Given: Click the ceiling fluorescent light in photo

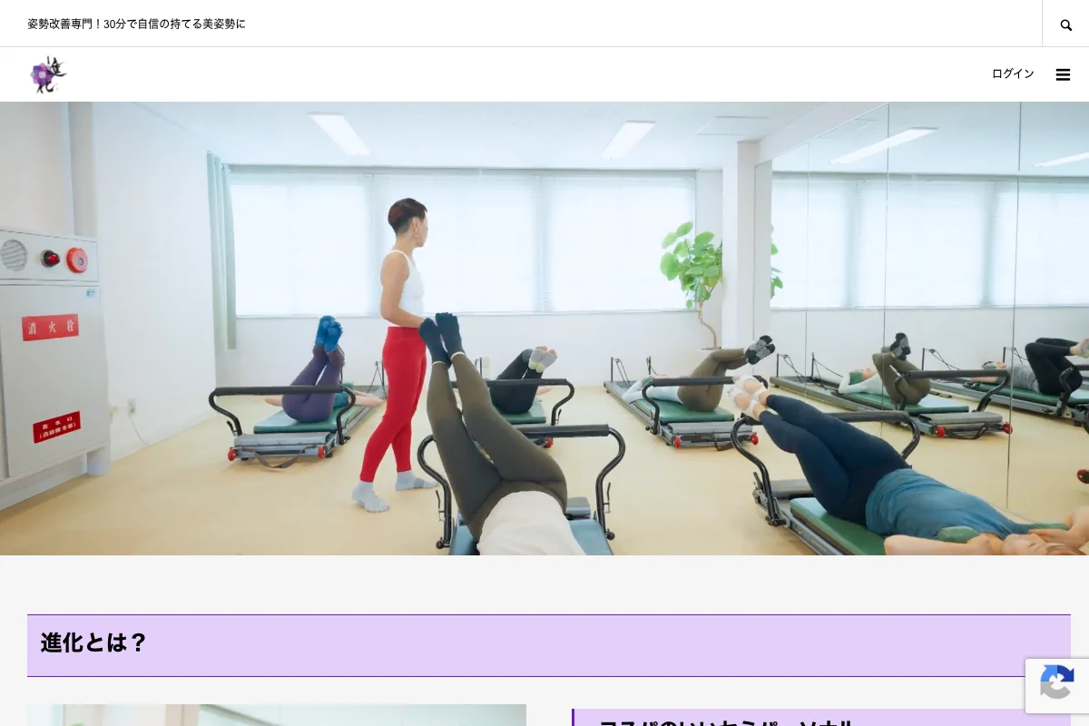Looking at the screenshot, I should point(339,132).
